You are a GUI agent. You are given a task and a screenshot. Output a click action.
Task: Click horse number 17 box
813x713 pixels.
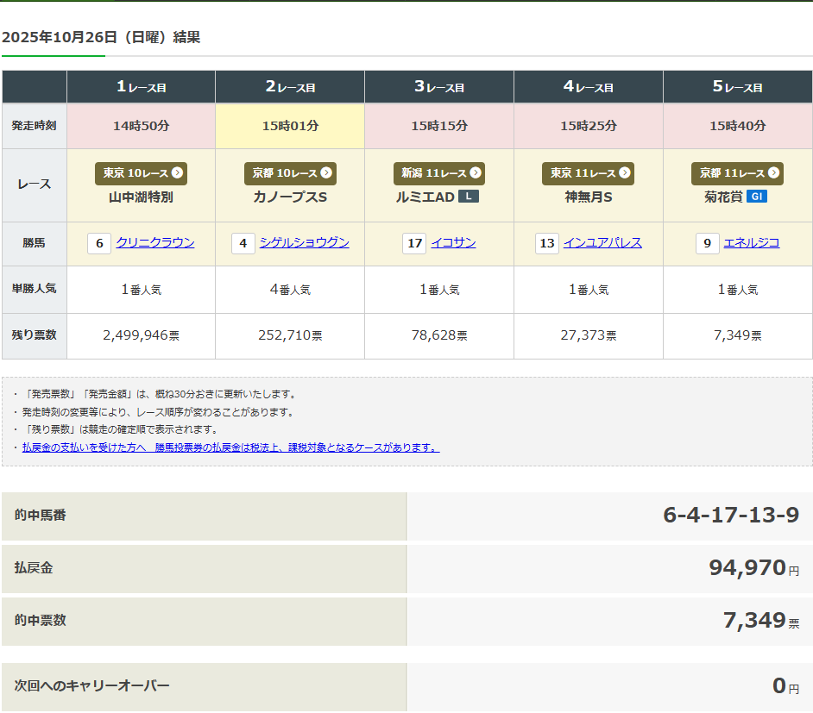coord(414,244)
